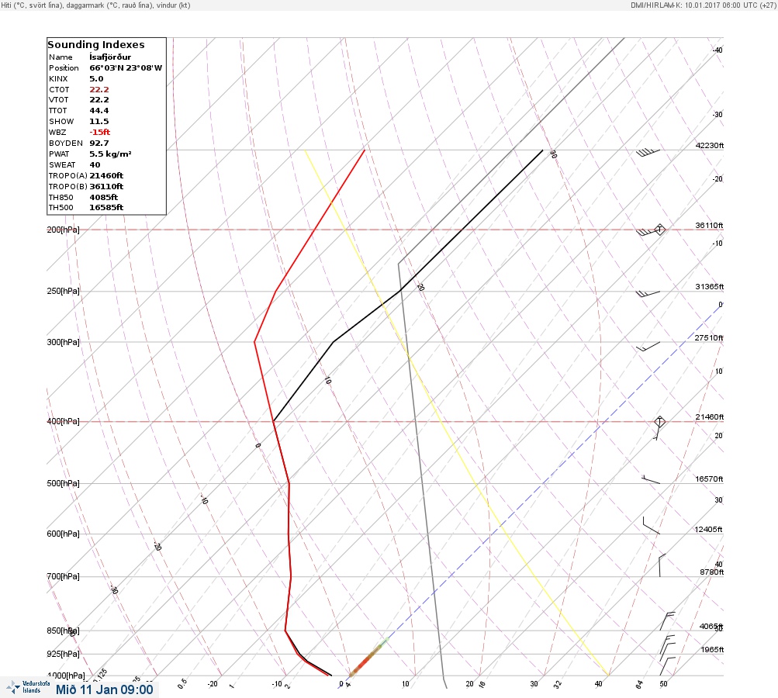Click the 31365ft altitude label

click(x=710, y=287)
